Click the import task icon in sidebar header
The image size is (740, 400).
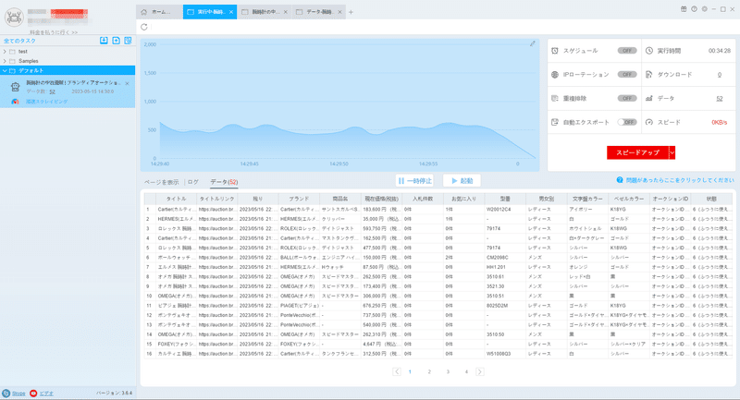tap(104, 41)
